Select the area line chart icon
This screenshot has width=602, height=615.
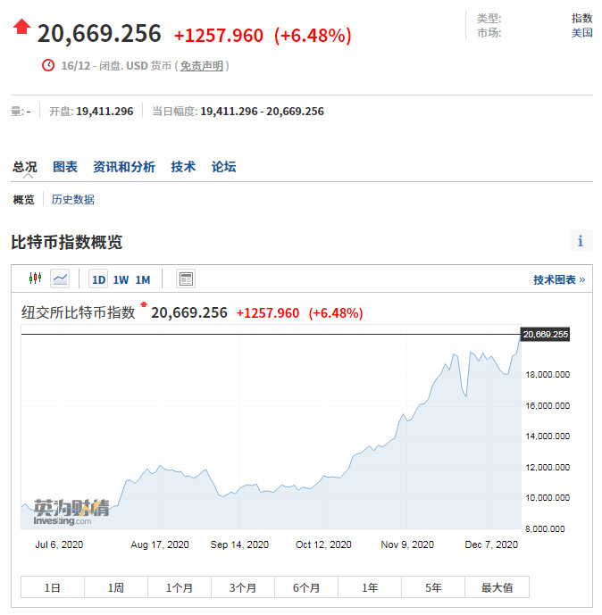[60, 278]
